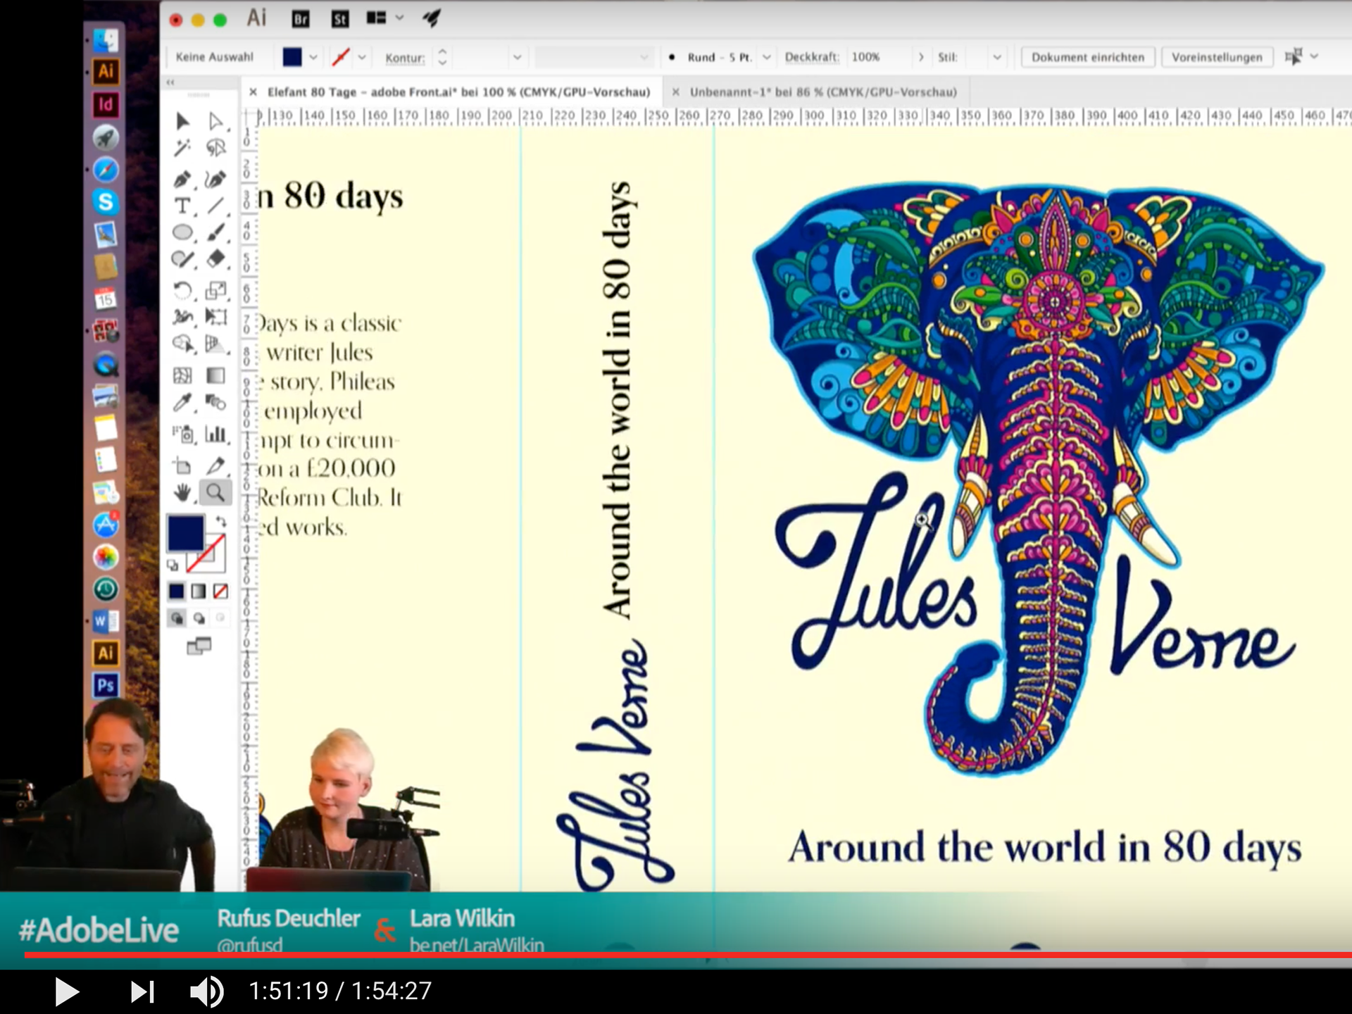Select the Selection tool (black arrow)
Screen dimensions: 1352x1014
(x=182, y=121)
